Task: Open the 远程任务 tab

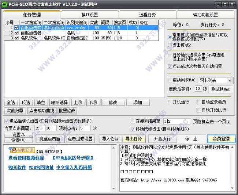Action: (148, 15)
